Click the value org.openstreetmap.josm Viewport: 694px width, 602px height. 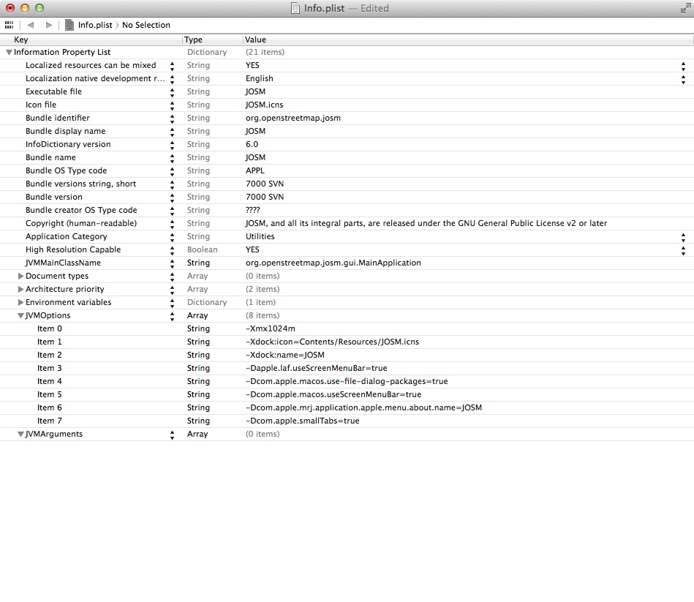(x=293, y=118)
